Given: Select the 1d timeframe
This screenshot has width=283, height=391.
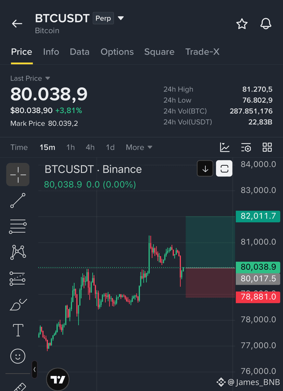Looking at the screenshot, I should click(110, 148).
